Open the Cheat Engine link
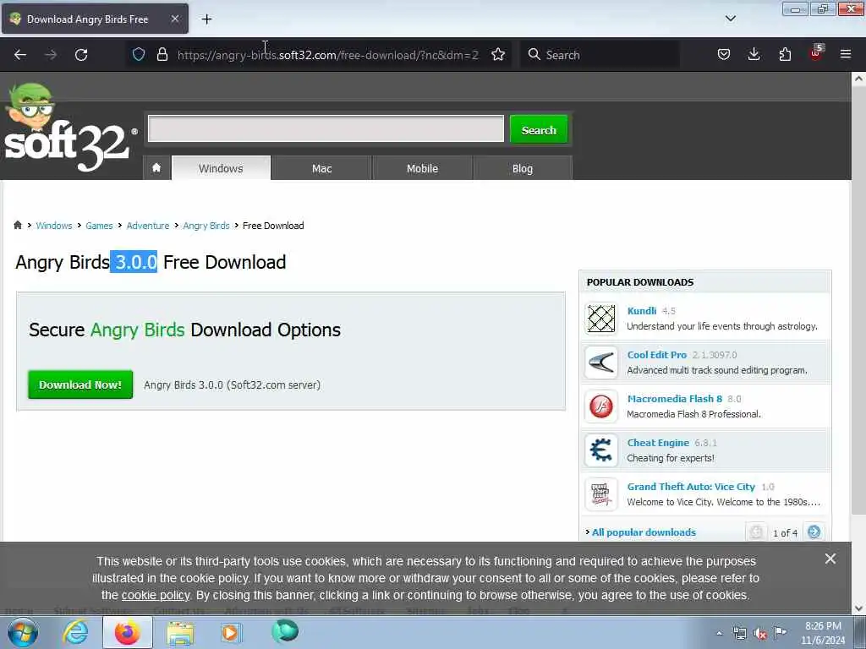The image size is (866, 649). (x=658, y=443)
